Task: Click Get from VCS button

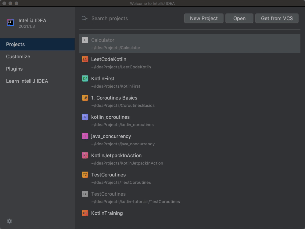Action: pos(277,18)
